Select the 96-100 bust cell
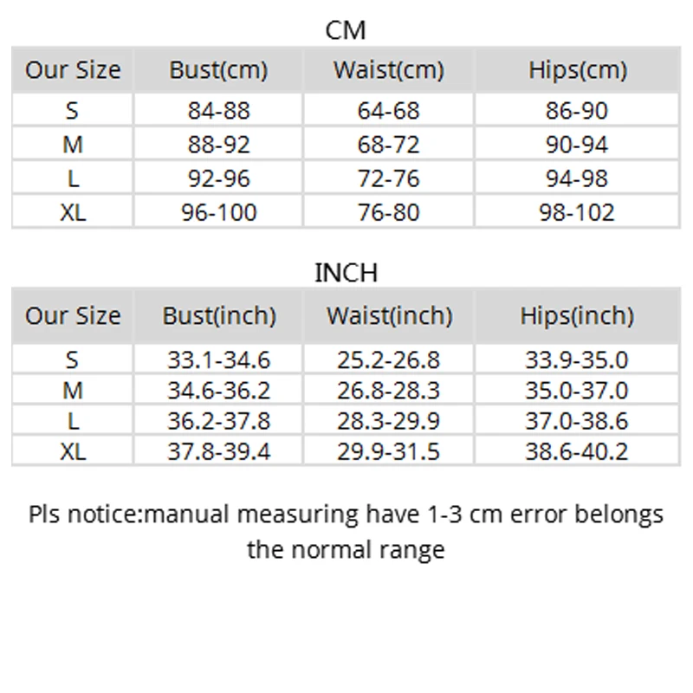The width and height of the screenshot is (693, 693). click(218, 212)
